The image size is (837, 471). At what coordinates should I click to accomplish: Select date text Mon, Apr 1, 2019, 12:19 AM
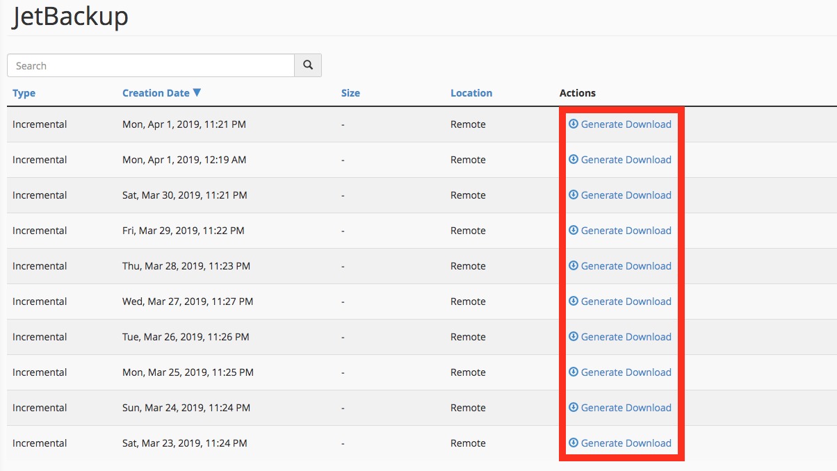point(184,160)
